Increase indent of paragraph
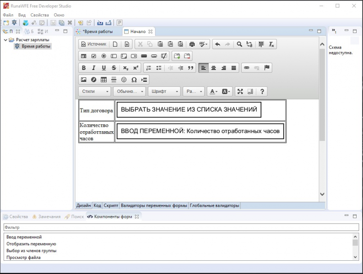363x274 pixels. point(180,68)
